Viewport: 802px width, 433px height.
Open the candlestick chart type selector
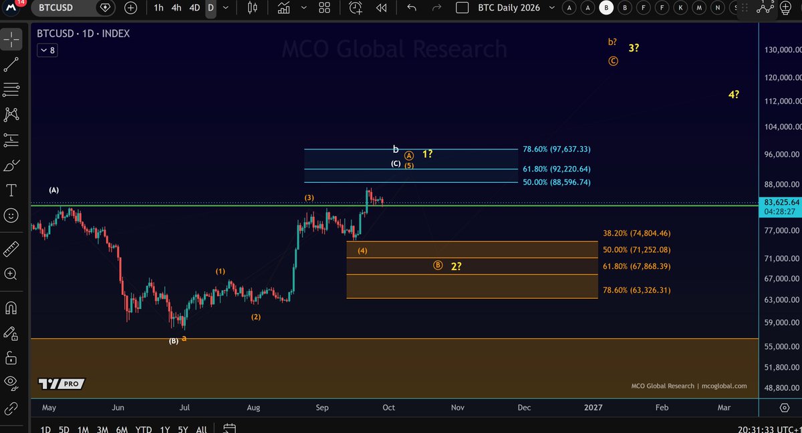253,8
